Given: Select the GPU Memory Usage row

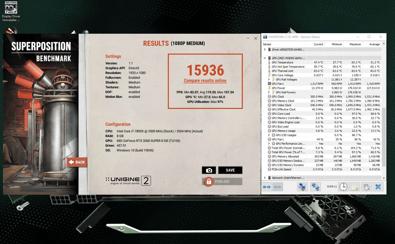Looking at the screenshot, I should click(x=322, y=131).
